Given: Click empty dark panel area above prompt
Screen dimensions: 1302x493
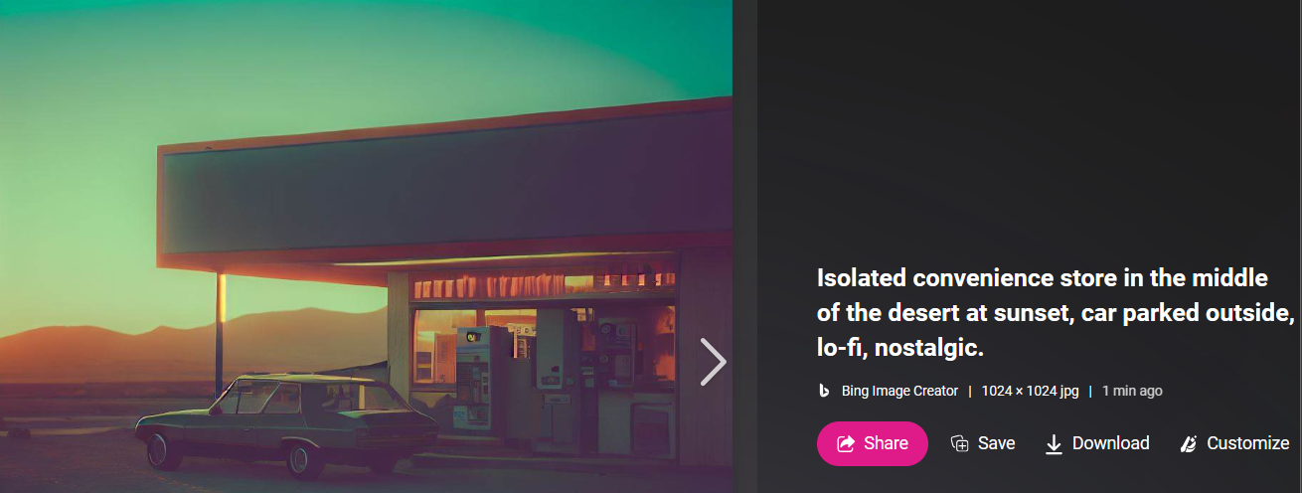Looking at the screenshot, I should tap(1029, 129).
